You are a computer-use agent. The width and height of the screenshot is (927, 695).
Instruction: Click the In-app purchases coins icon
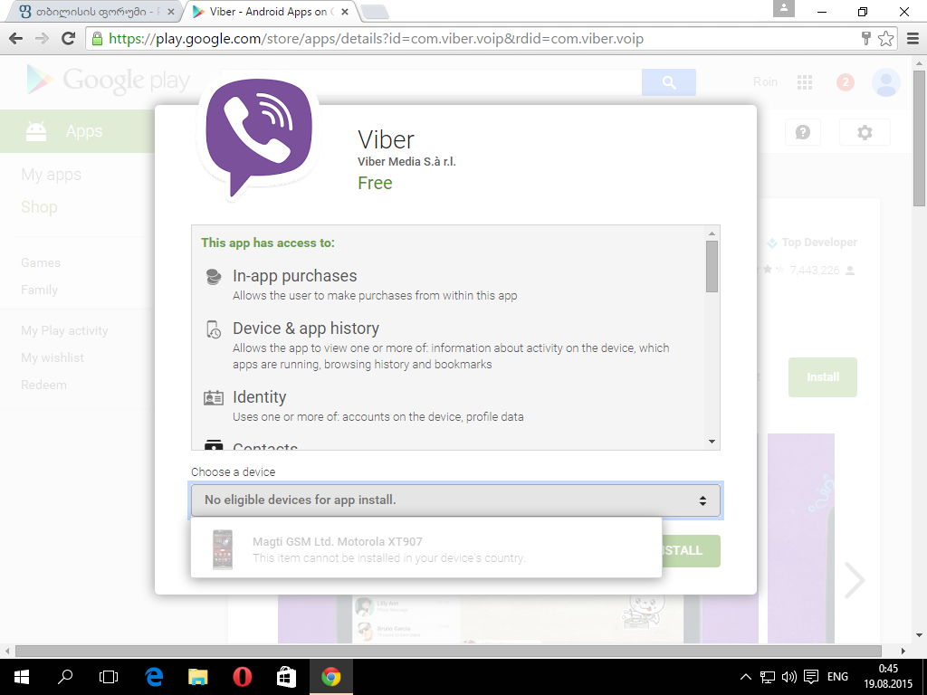coord(214,277)
